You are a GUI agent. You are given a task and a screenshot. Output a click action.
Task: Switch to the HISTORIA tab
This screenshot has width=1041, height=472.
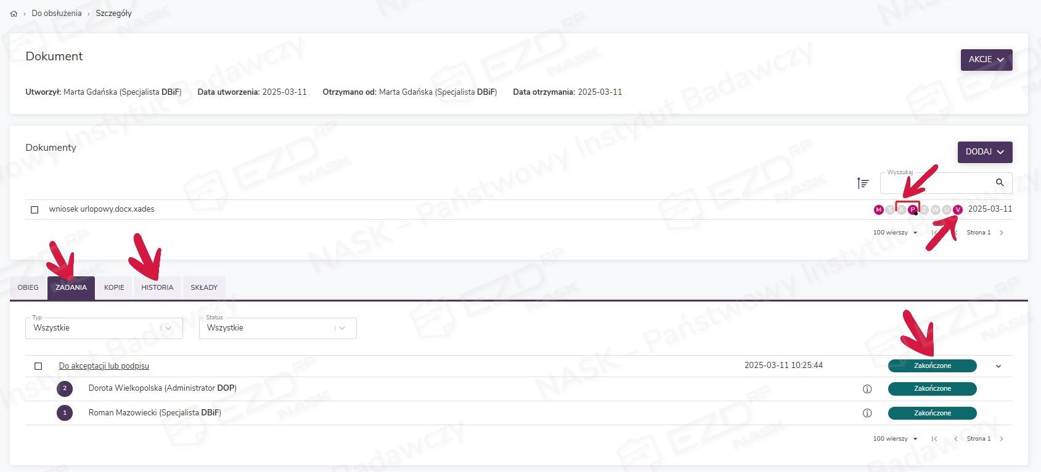[157, 287]
